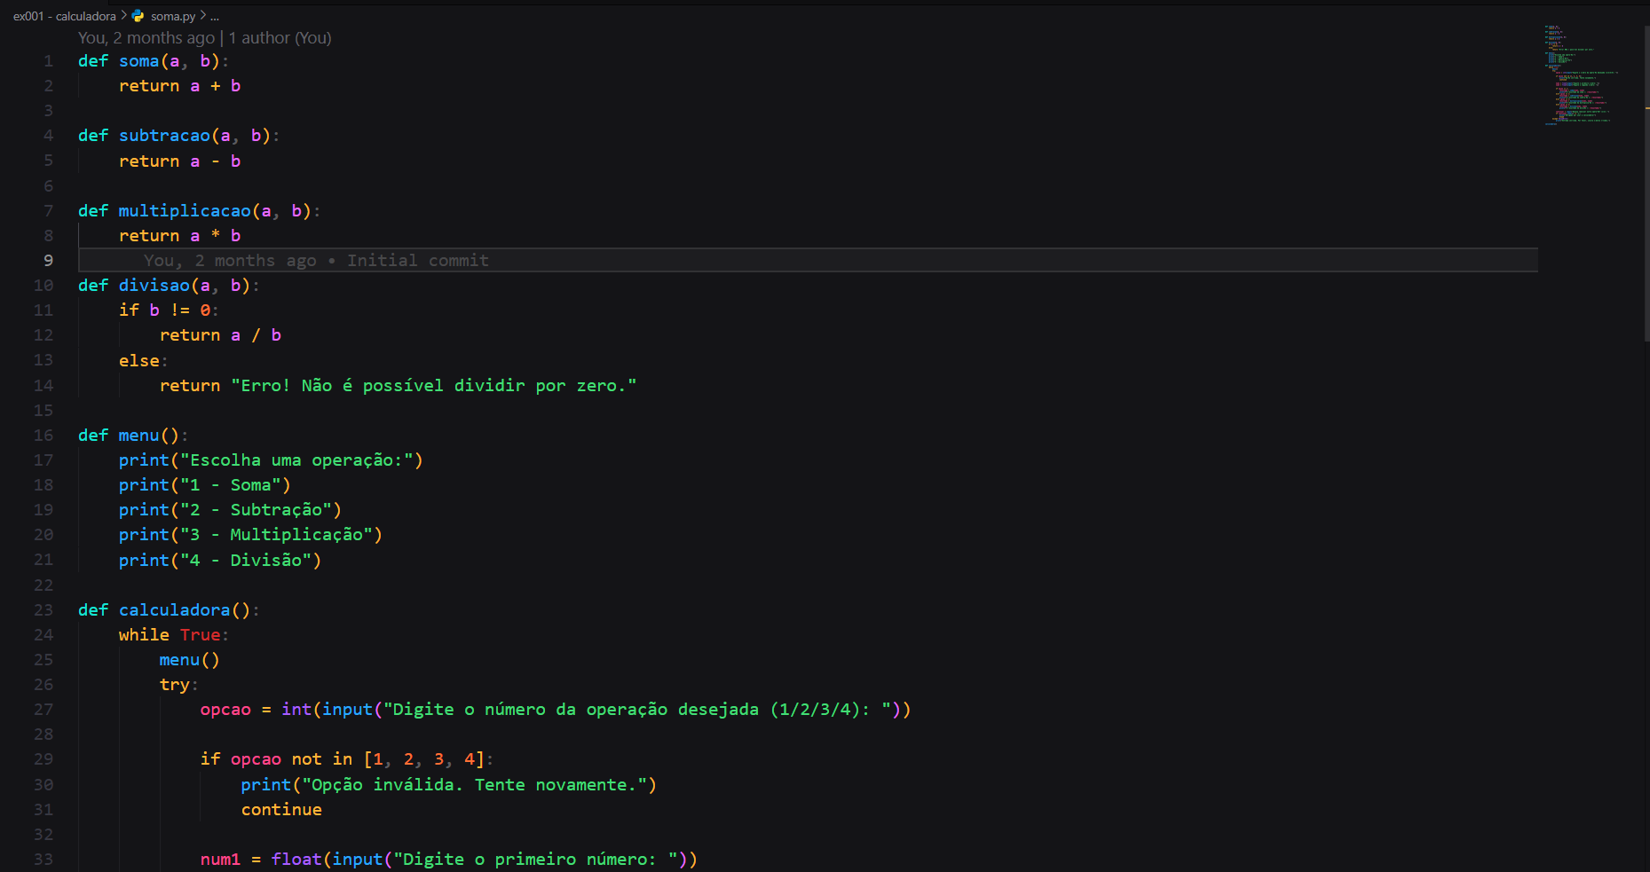1650x872 pixels.
Task: Click the opcao variable on line 27
Action: (225, 709)
